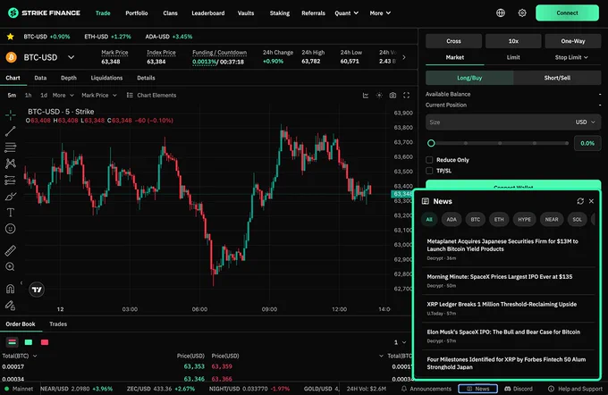
Task: Show both sides order book view
Action: point(12,342)
